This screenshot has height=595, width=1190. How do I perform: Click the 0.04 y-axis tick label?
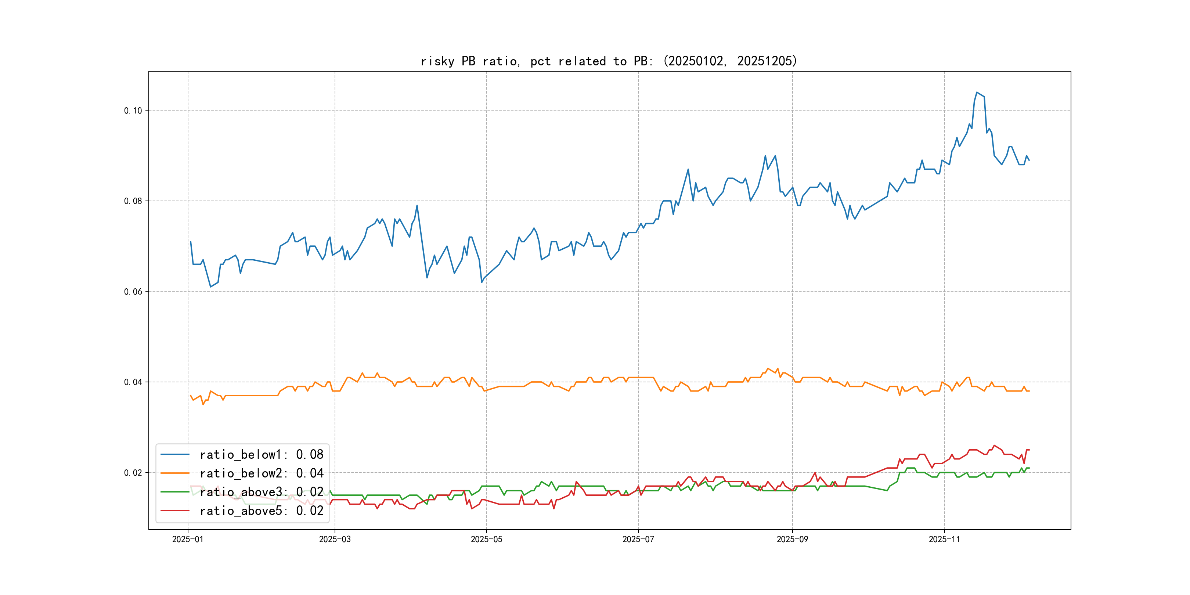coord(133,382)
